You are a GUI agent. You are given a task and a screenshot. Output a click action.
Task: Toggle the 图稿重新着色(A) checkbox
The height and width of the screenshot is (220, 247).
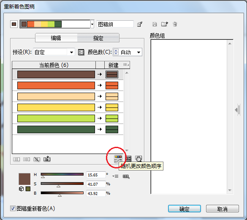[13, 208]
